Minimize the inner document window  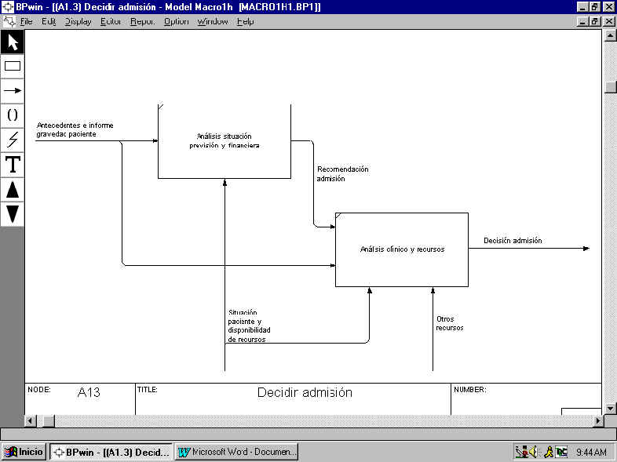(582, 21)
